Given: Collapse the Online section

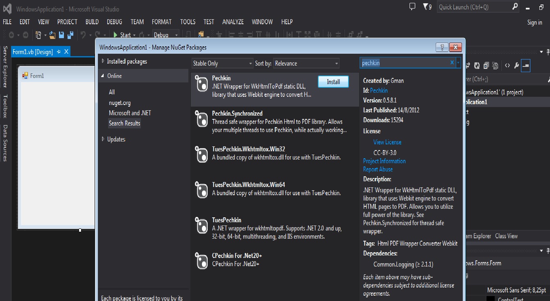Looking at the screenshot, I should (103, 76).
